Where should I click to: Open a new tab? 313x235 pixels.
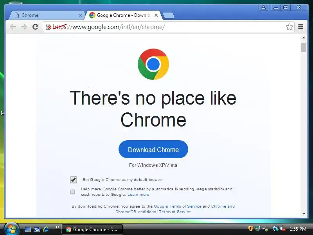(x=168, y=15)
